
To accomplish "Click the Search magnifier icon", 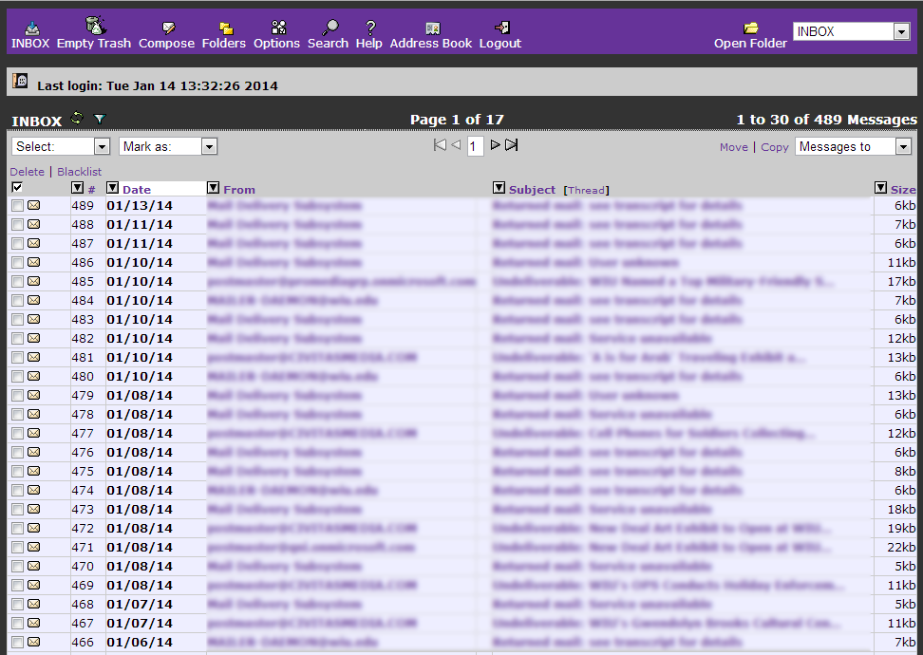I will (x=329, y=28).
